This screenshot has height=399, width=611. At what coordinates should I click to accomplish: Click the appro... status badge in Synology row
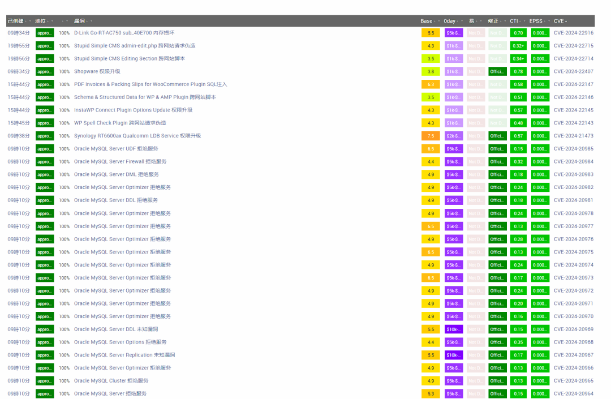[x=45, y=136]
